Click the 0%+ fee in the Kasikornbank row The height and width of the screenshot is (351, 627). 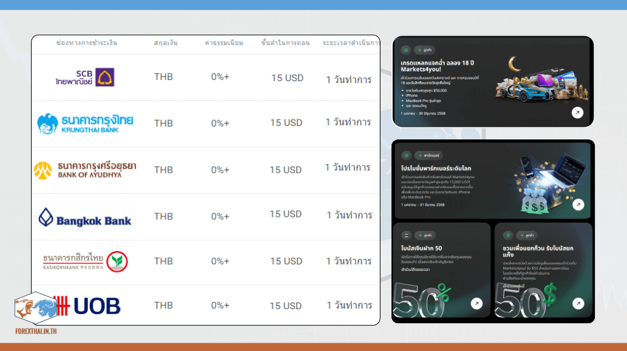[220, 261]
